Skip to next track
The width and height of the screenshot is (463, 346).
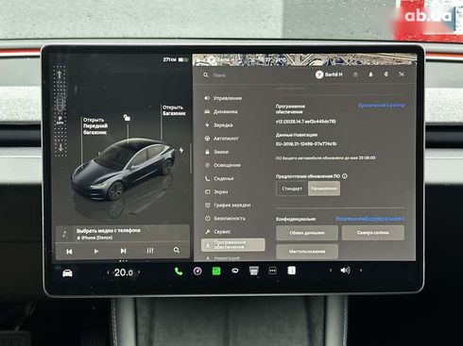click(x=123, y=251)
